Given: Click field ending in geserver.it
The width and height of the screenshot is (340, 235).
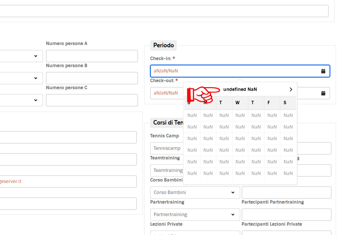Looking at the screenshot, I should (68, 181).
